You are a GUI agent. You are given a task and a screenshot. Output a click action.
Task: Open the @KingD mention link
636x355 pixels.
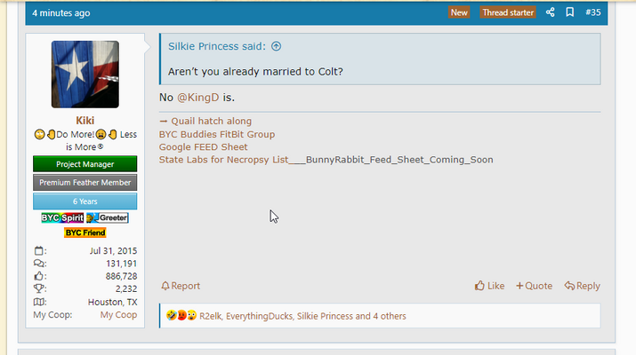pyautogui.click(x=198, y=98)
